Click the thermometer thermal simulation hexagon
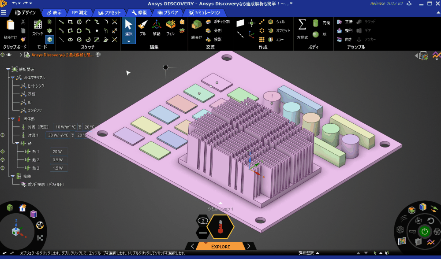The width and height of the screenshot is (441, 259). [x=220, y=226]
